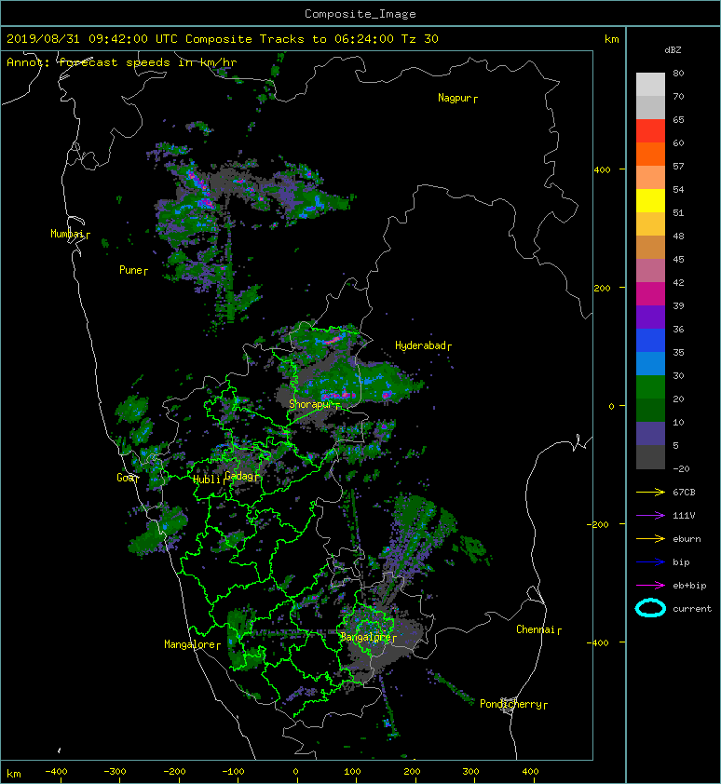Pick the dark gray -20 dBZ swatch
This screenshot has height=784, width=721.
click(650, 456)
